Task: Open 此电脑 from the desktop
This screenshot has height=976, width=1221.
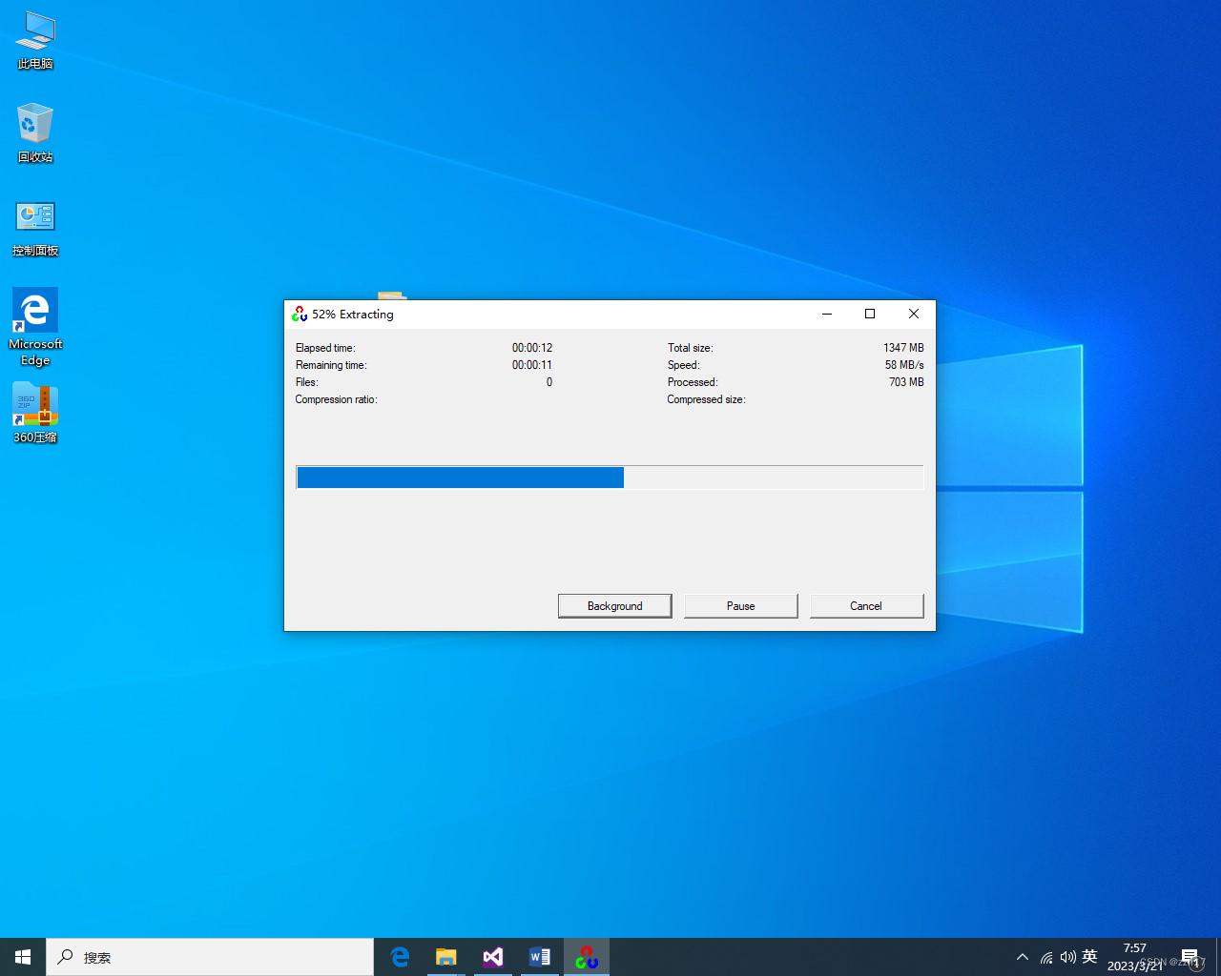Action: (x=34, y=38)
